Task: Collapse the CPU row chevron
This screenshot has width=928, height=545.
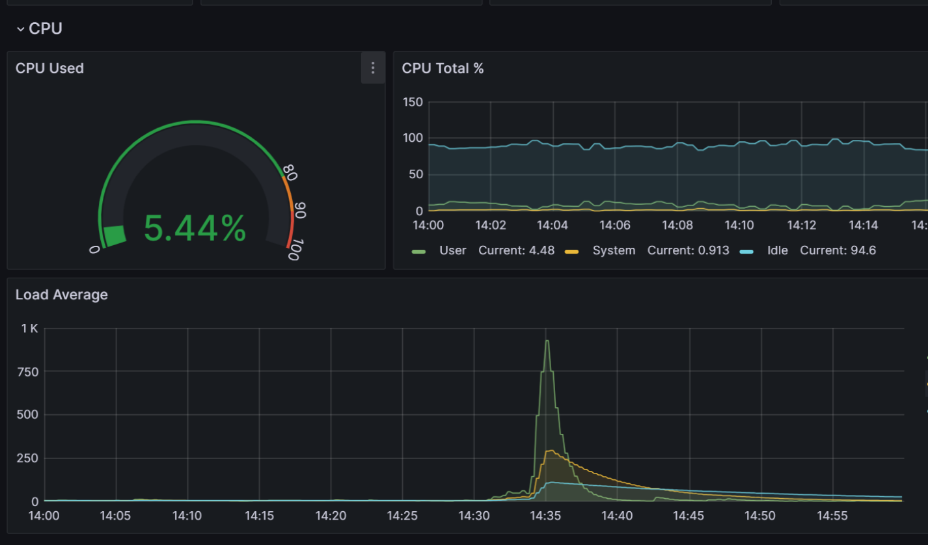Action: pos(20,29)
